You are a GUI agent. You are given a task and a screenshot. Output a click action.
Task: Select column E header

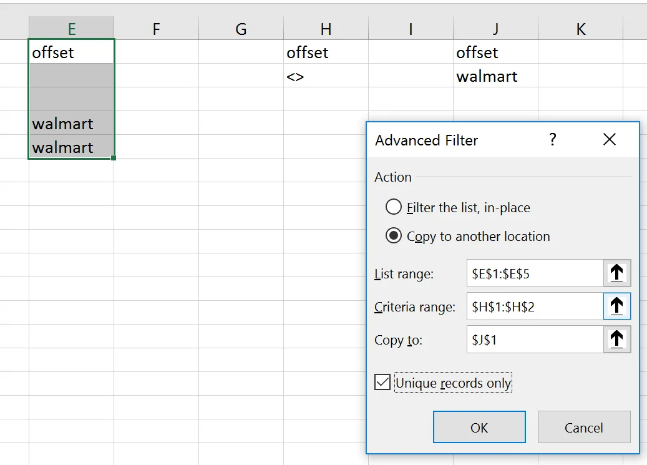click(x=72, y=29)
